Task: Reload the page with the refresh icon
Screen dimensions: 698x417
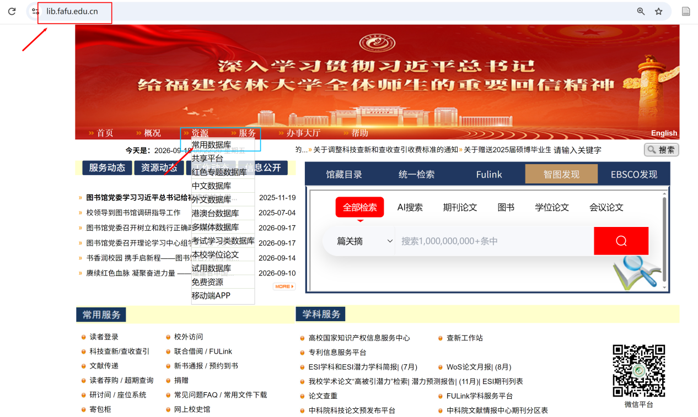Action: (x=12, y=11)
